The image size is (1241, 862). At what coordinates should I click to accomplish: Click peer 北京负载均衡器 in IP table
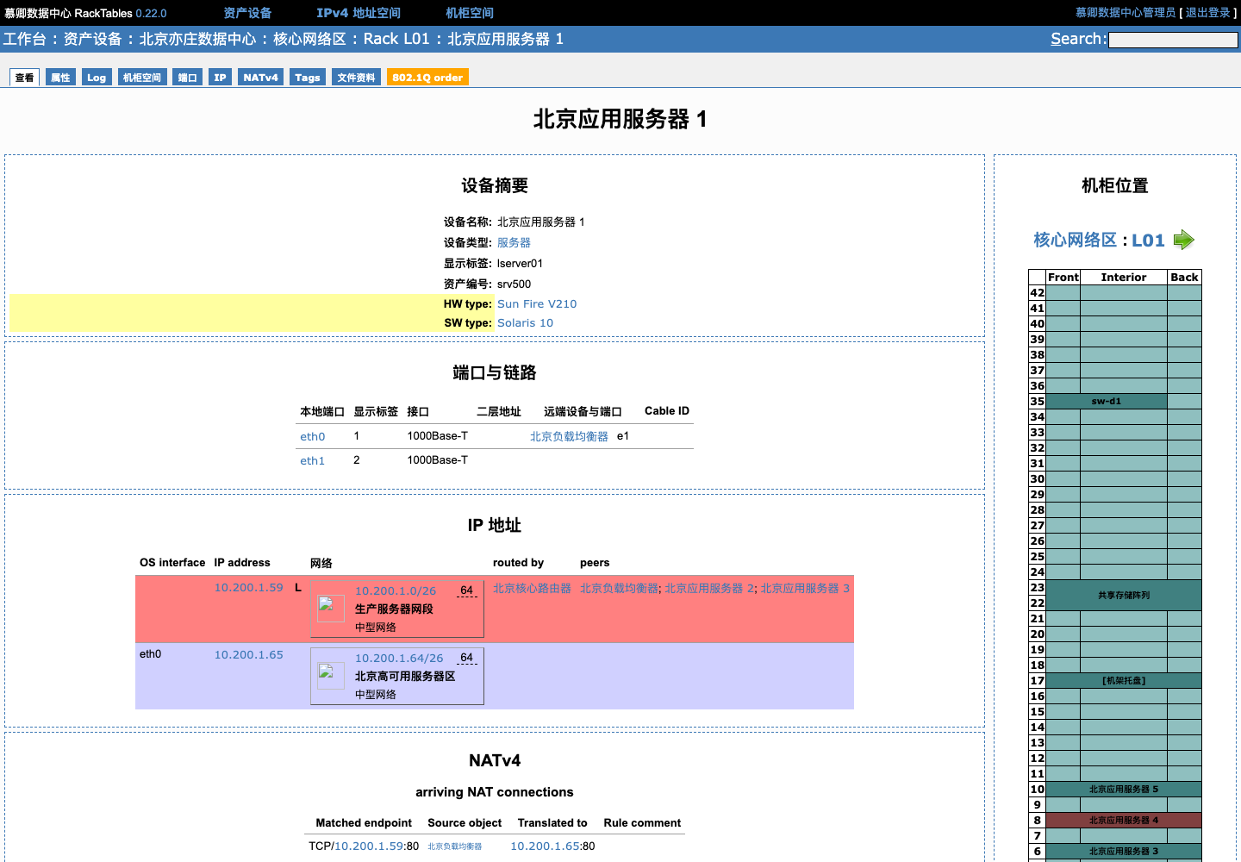[x=619, y=588]
